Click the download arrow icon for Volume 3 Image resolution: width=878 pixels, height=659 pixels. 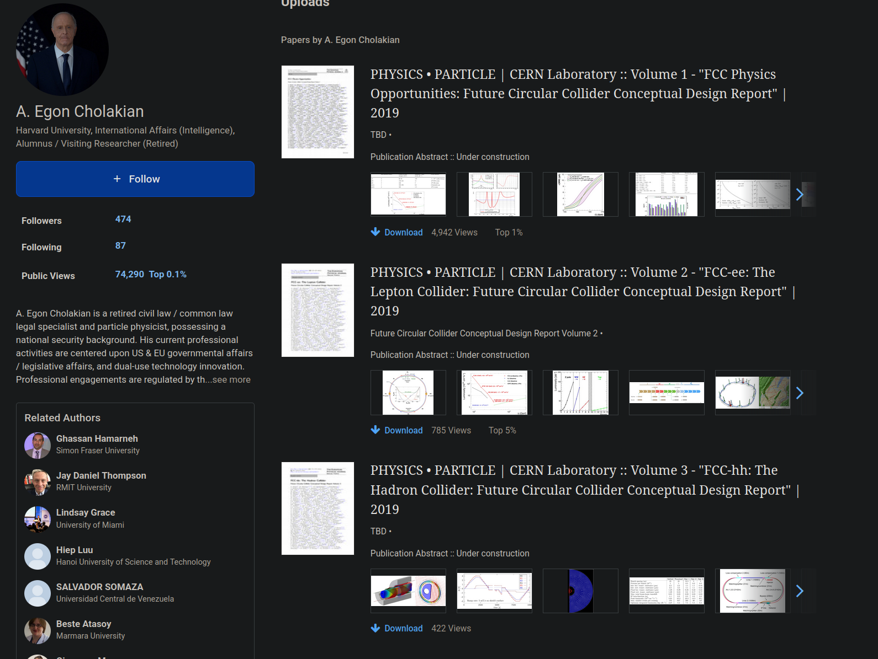[x=375, y=628]
